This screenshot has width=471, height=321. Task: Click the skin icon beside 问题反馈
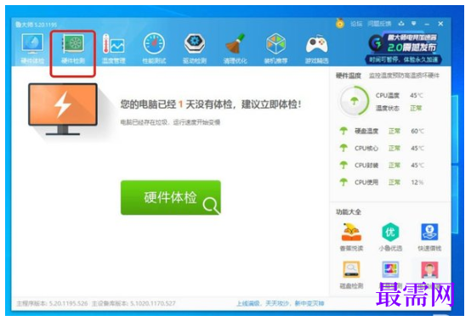[401, 24]
